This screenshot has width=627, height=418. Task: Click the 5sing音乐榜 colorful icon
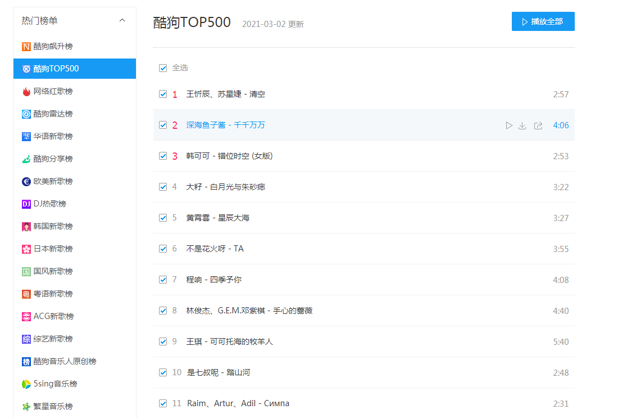click(26, 384)
